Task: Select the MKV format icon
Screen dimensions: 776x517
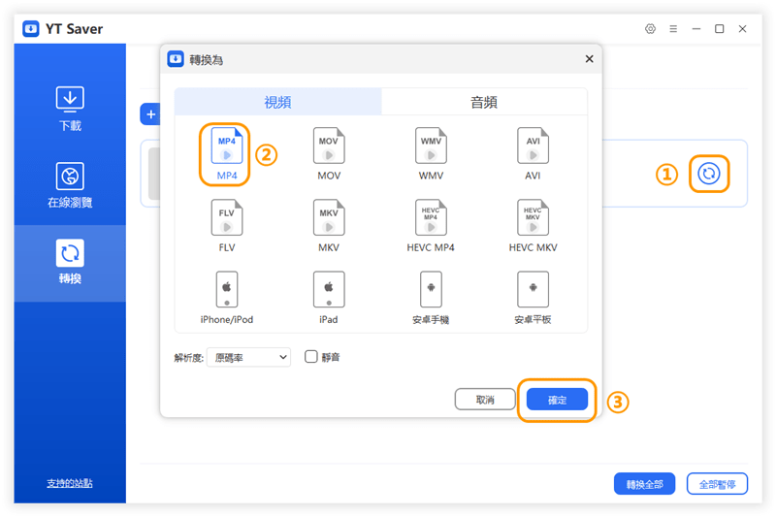Action: [329, 218]
